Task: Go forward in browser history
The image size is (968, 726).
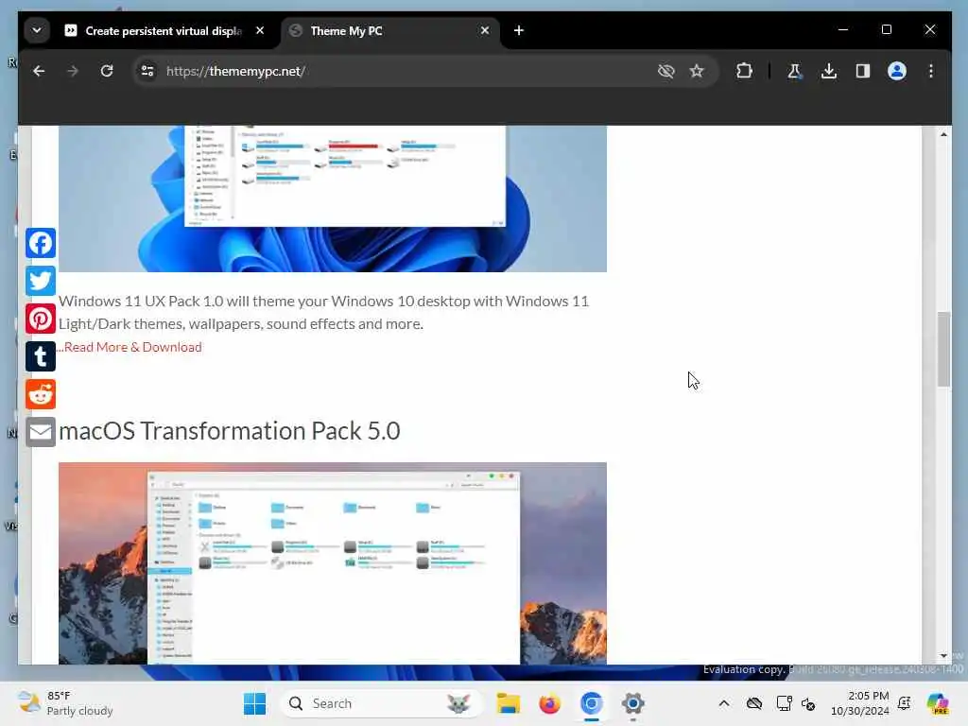Action: 73,71
